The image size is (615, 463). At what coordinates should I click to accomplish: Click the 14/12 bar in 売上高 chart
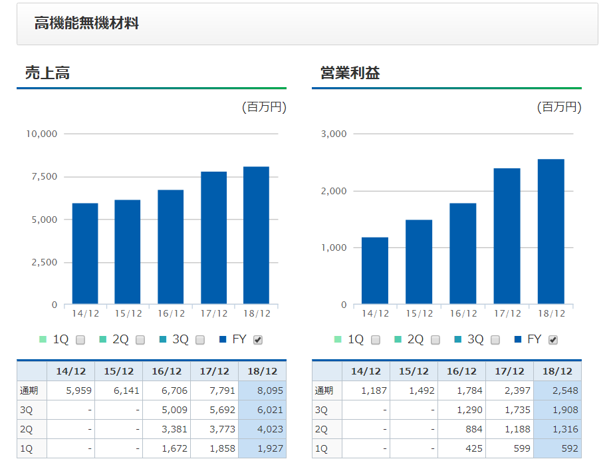[85, 253]
